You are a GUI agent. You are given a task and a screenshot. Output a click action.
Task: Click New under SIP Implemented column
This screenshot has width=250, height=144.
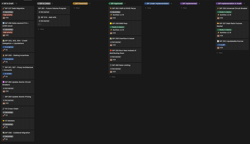point(184,8)
